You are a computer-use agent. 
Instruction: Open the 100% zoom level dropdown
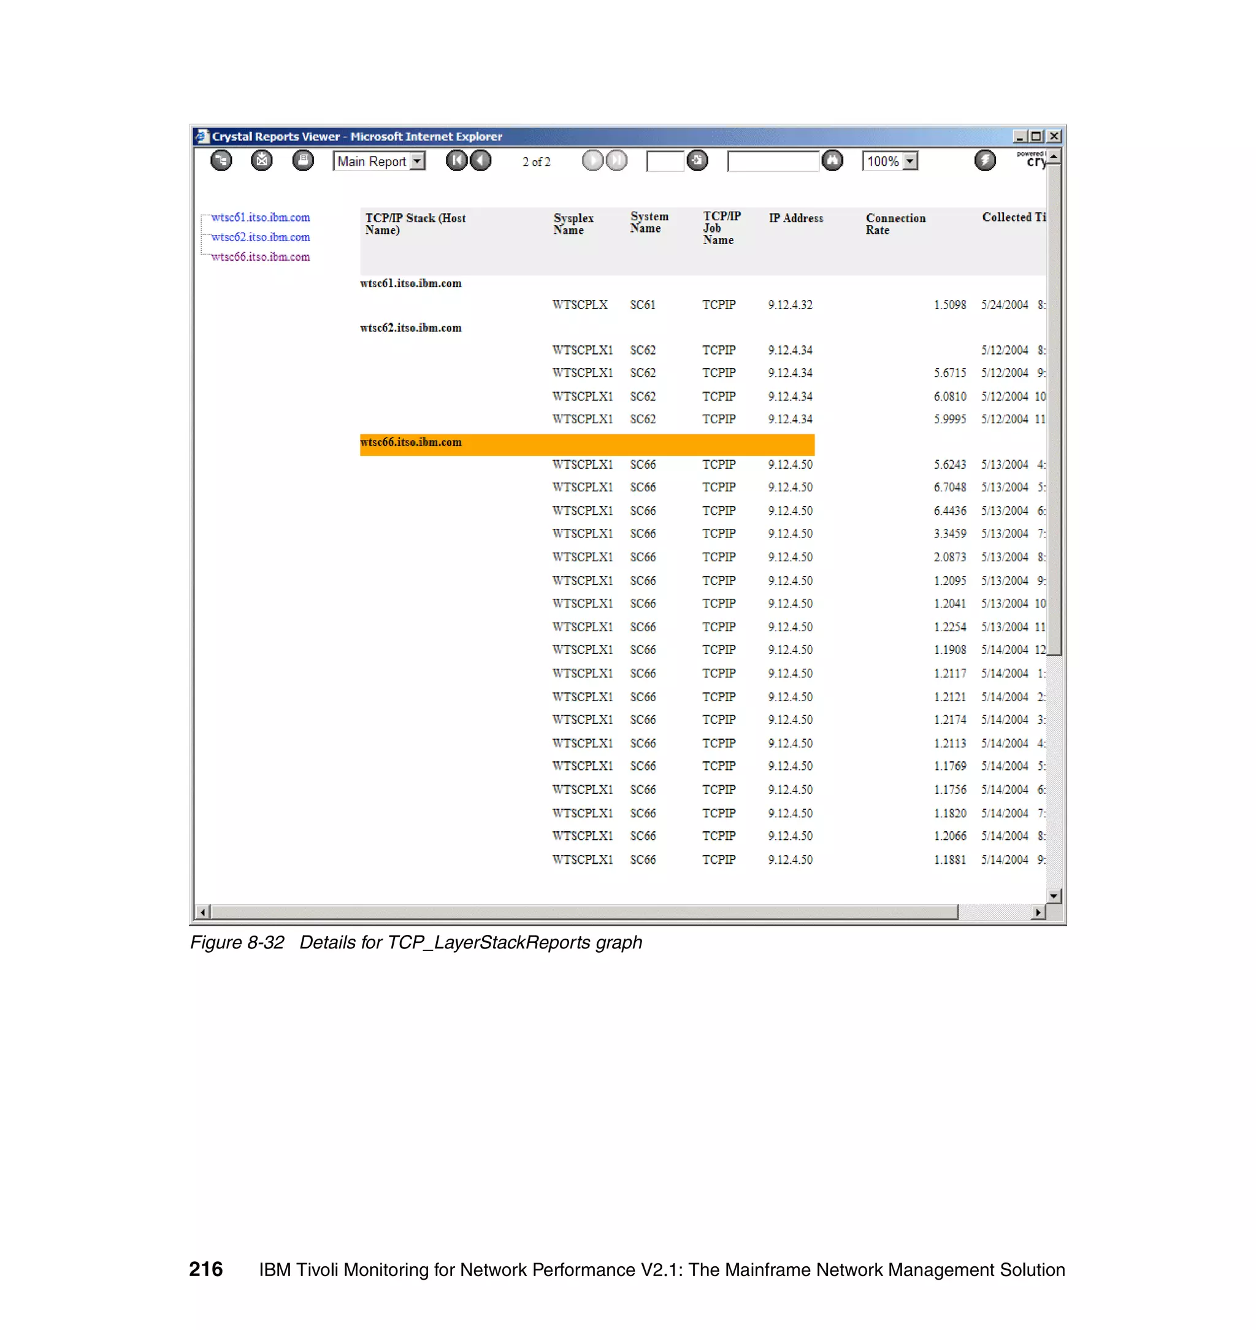coord(890,161)
